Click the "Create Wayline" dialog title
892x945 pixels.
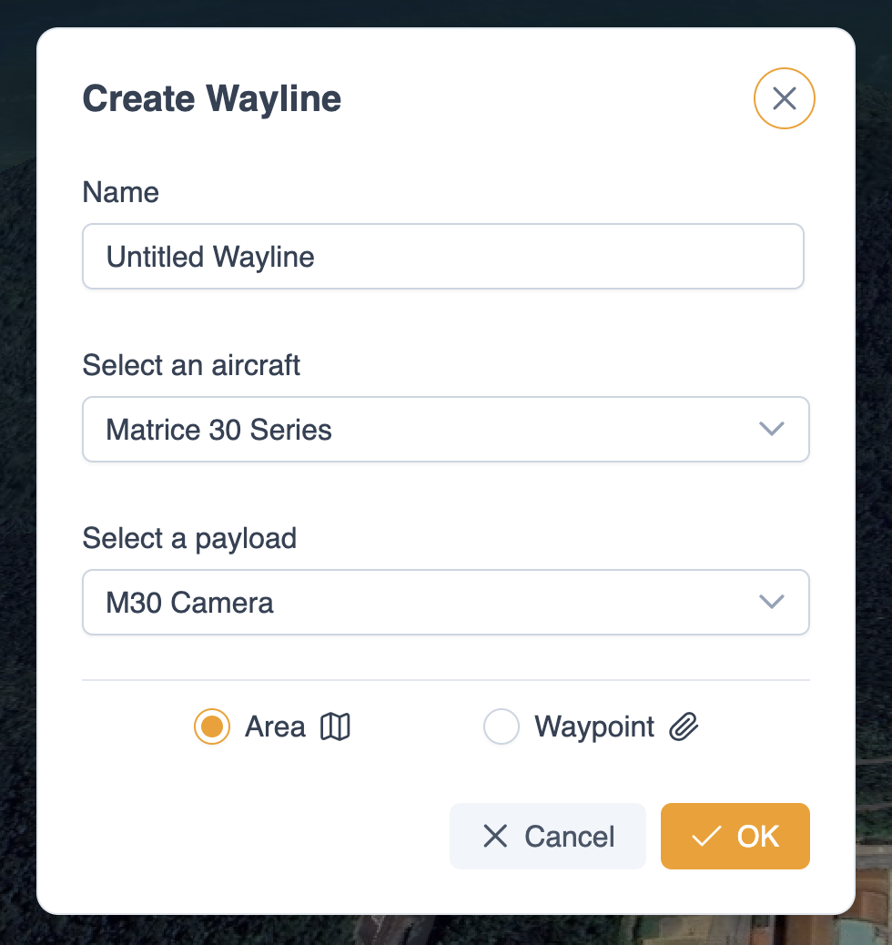point(212,98)
